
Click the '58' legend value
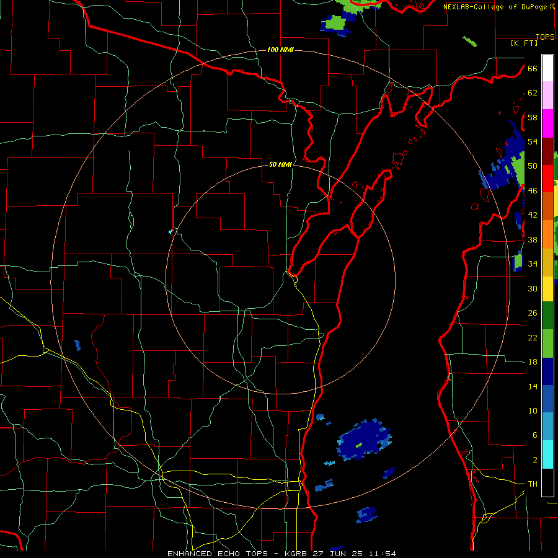coord(533,117)
